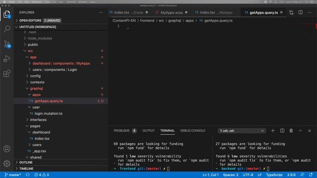
Task: Open the OUTPUT panel tab
Action: click(149, 131)
